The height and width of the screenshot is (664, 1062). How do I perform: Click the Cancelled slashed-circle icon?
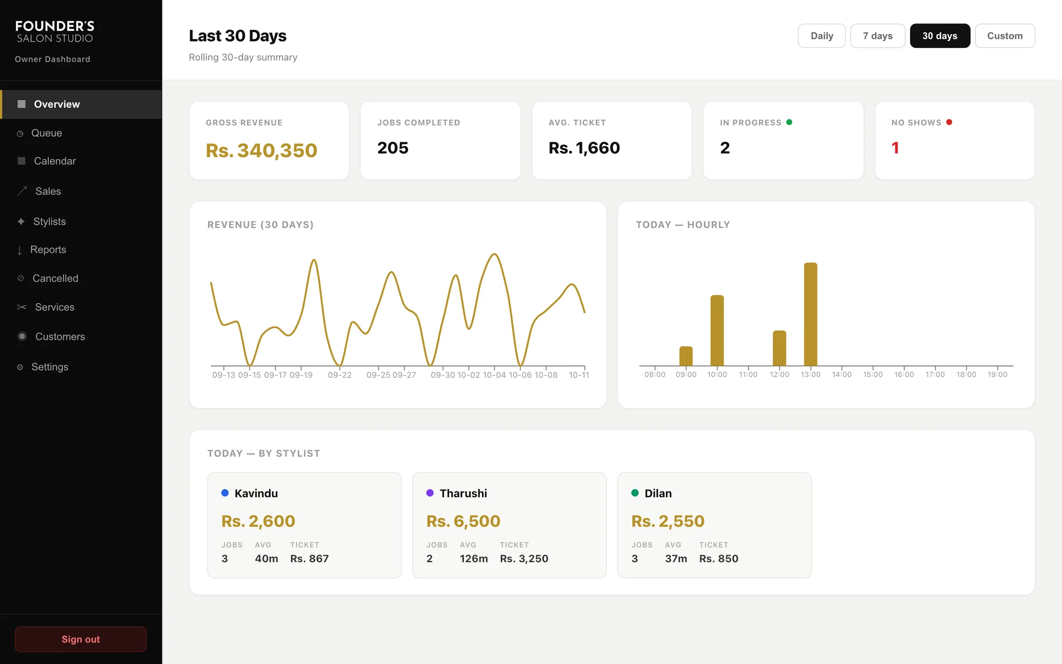click(21, 278)
